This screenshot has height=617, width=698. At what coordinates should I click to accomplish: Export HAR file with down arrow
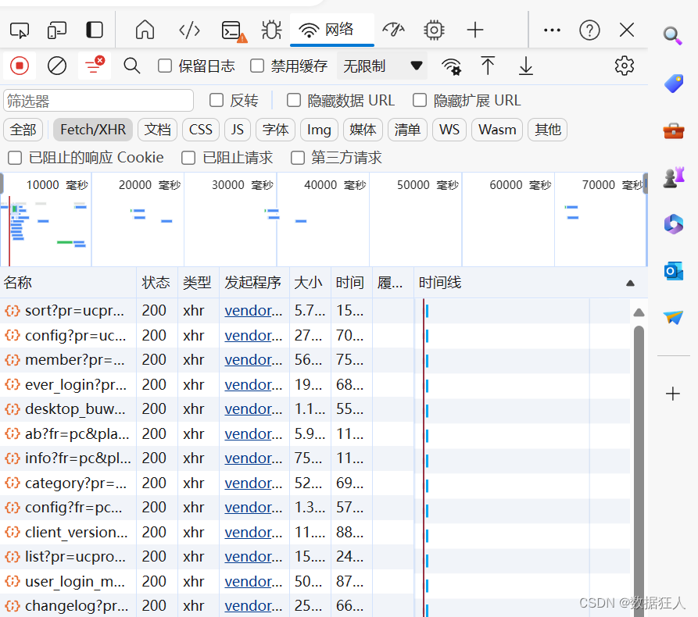(526, 66)
